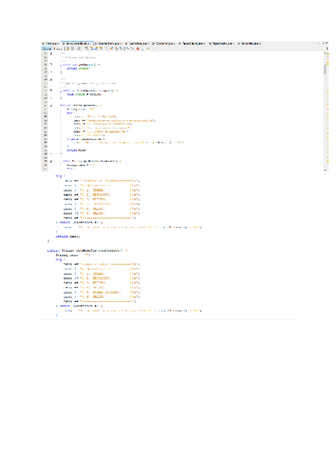Switch to the History view button
The height and width of the screenshot is (475, 336).
tap(58, 49)
